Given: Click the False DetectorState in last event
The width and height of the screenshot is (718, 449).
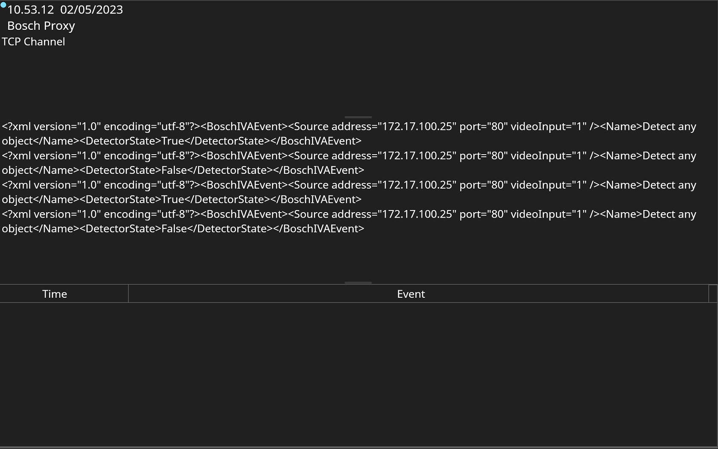Looking at the screenshot, I should click(x=174, y=229).
